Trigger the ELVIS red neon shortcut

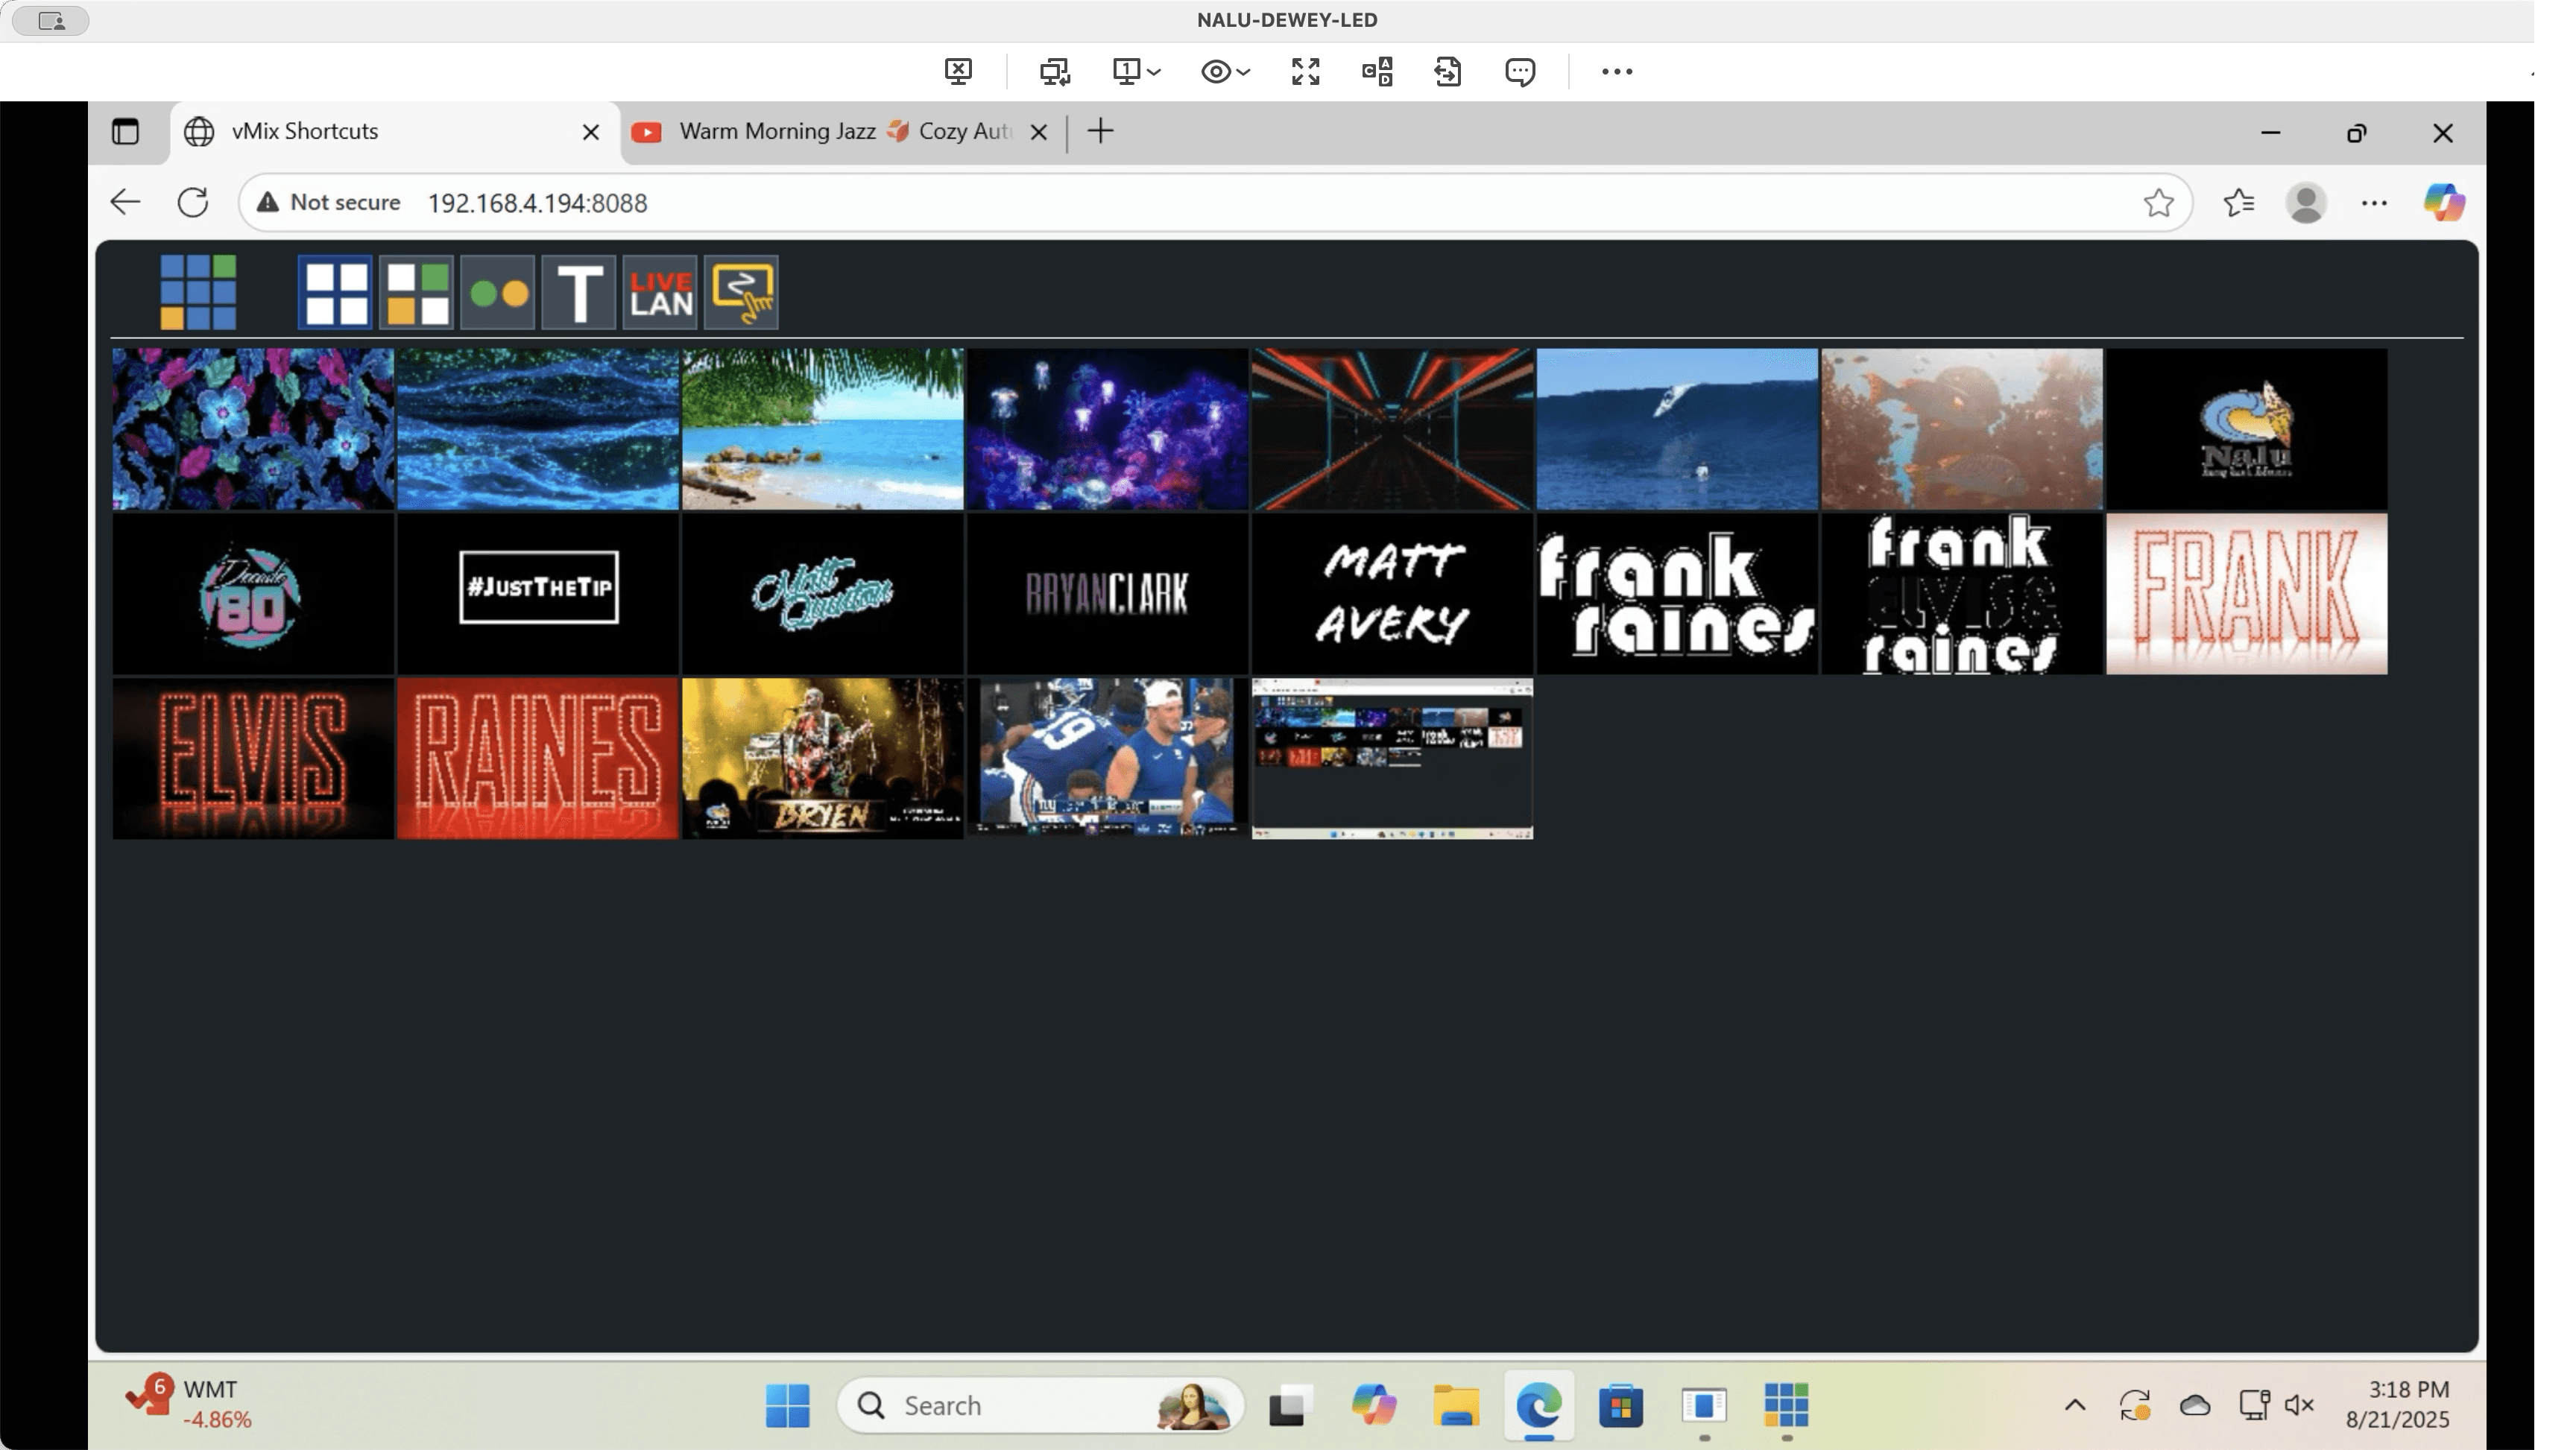point(253,759)
